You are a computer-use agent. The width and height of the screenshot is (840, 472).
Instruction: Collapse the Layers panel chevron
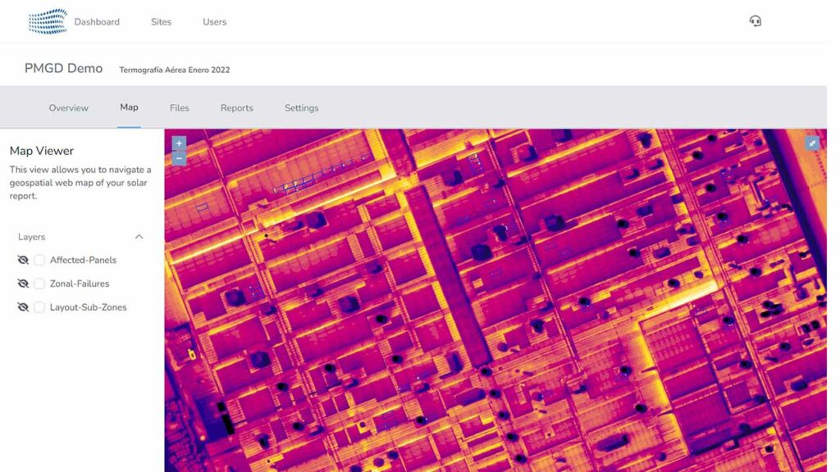click(139, 236)
